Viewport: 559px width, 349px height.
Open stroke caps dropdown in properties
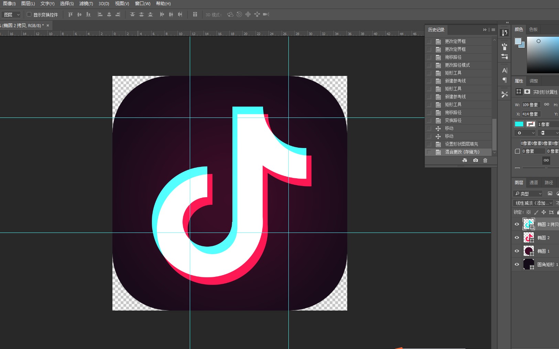coord(548,133)
